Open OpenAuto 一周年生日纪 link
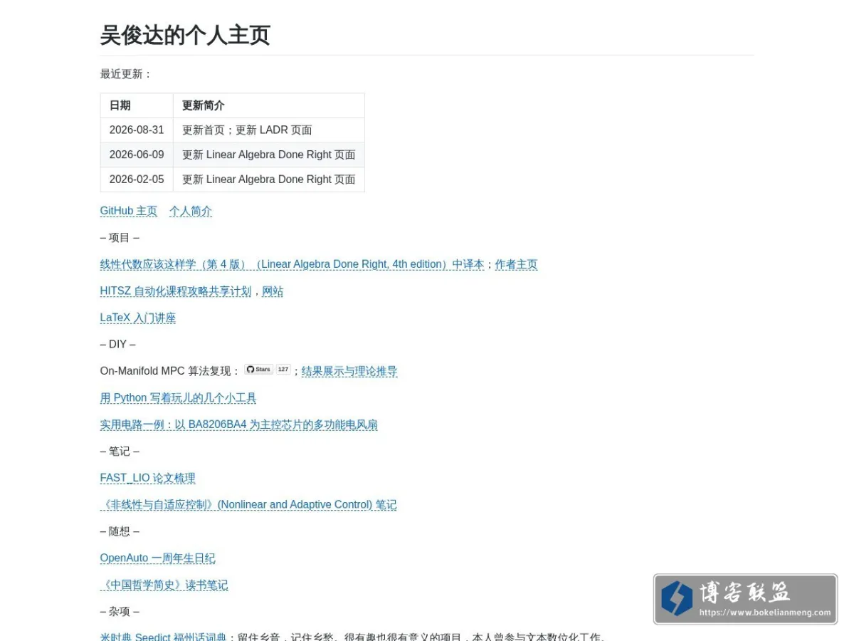Viewport: 854px width, 641px height. tap(157, 558)
